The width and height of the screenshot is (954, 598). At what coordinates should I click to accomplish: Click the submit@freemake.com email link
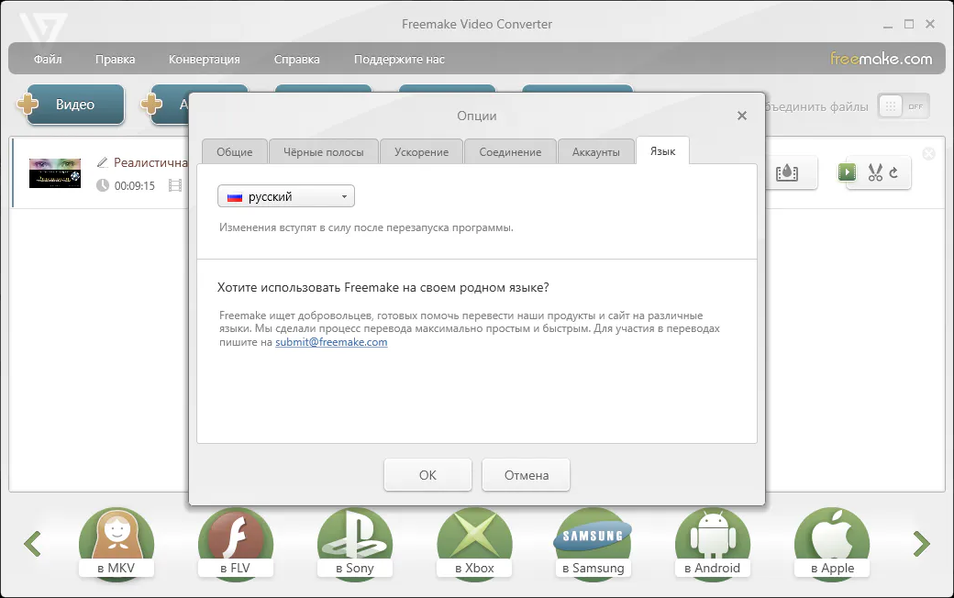(x=331, y=342)
